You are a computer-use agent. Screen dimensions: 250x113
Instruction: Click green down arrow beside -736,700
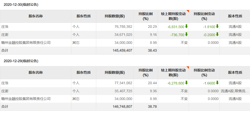186,34
